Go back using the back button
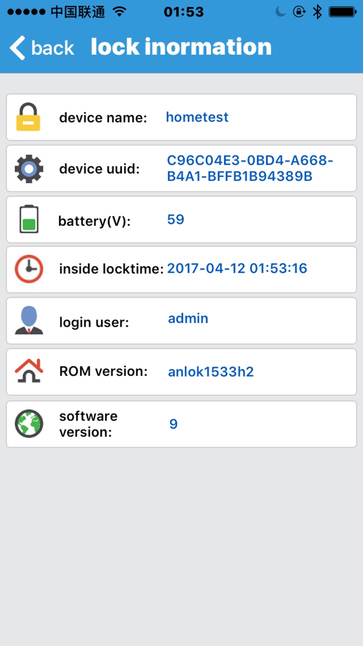363x646 pixels. click(42, 48)
